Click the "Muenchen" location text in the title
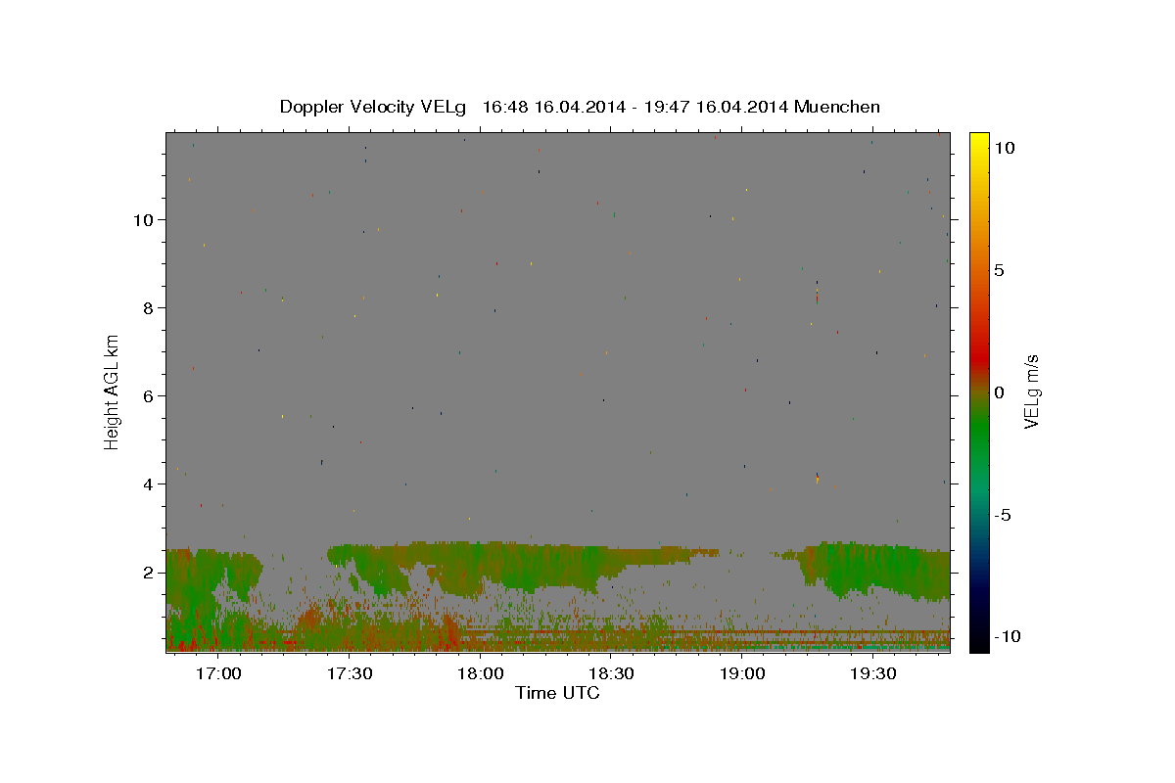This screenshot has height=783, width=1175. tap(837, 107)
